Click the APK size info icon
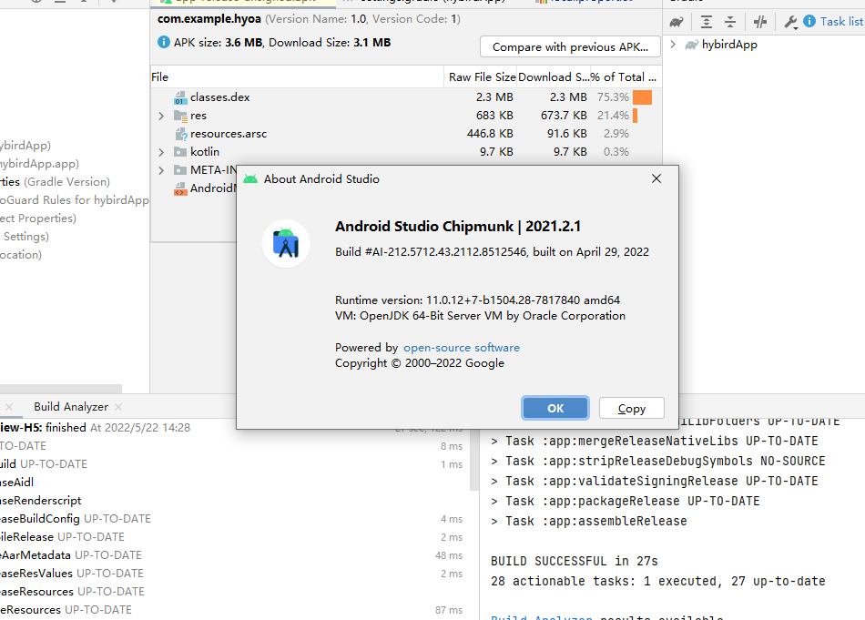 tap(164, 42)
